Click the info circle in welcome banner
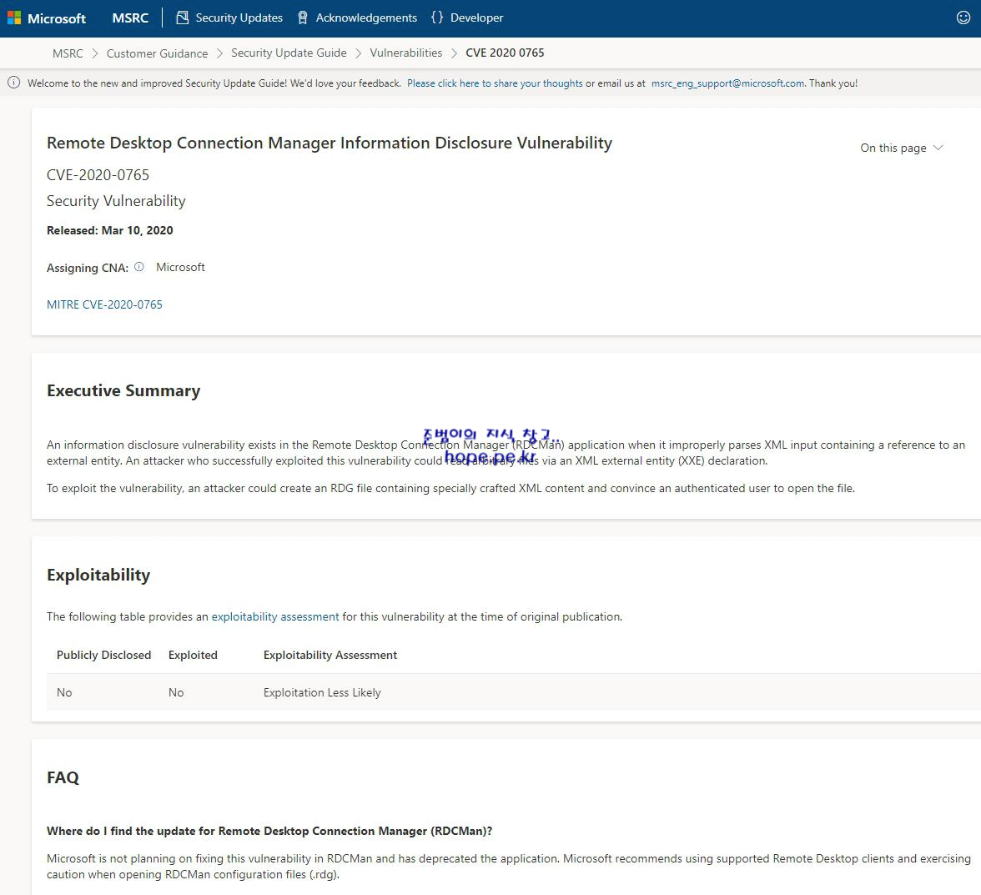This screenshot has height=895, width=981. coord(13,83)
